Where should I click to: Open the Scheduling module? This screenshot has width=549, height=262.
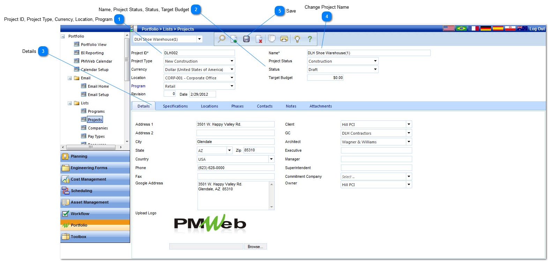tap(95, 191)
